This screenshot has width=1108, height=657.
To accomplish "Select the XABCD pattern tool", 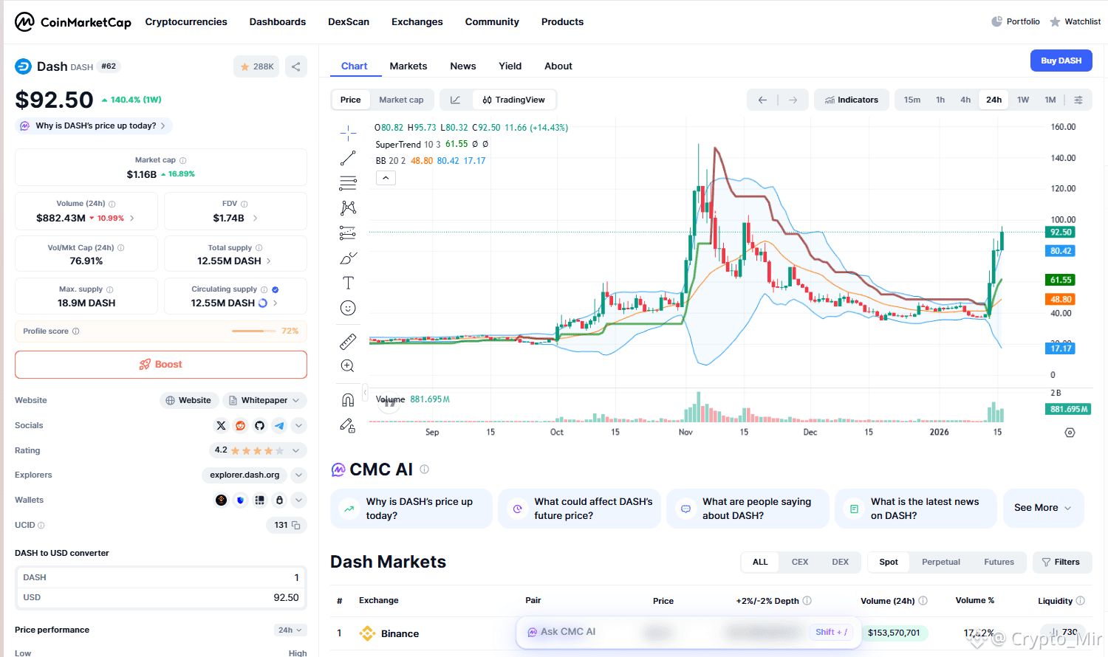I will click(348, 208).
